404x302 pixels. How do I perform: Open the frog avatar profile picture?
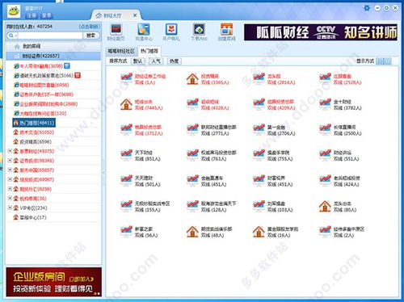13,11
